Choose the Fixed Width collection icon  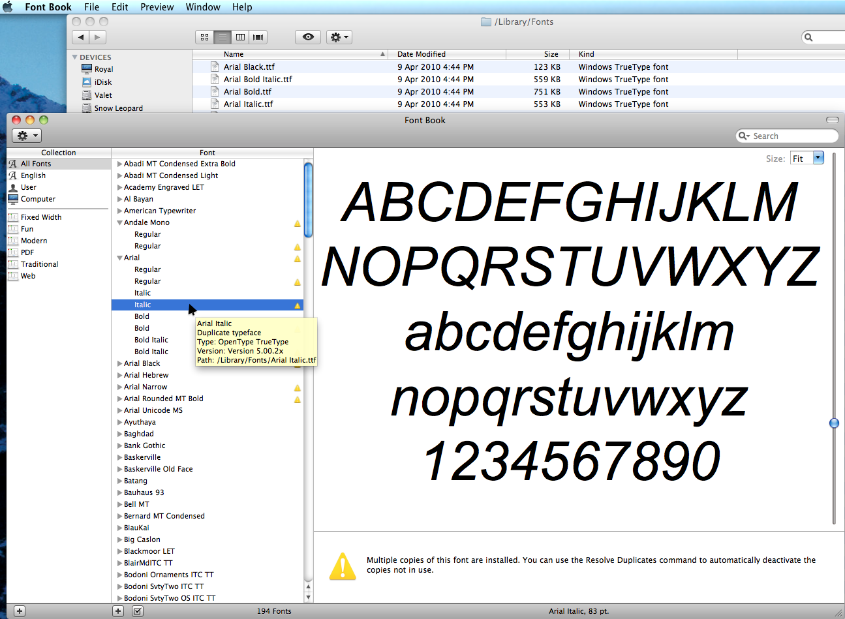pos(12,217)
